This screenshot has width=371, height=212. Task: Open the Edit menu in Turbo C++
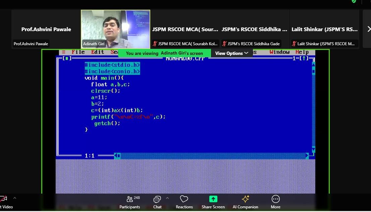pyautogui.click(x=98, y=52)
